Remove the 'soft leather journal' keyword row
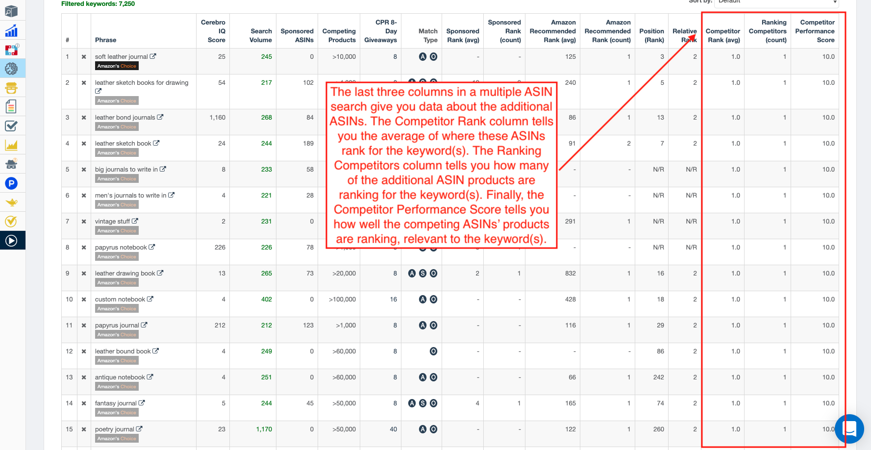Screen dimensions: 871x450 point(84,57)
